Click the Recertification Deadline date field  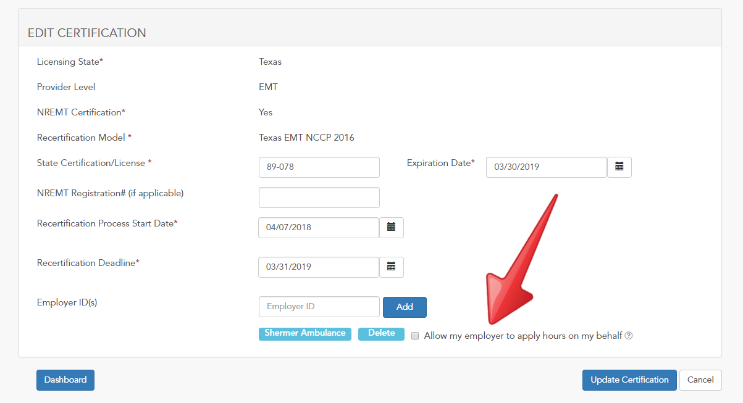coord(318,267)
